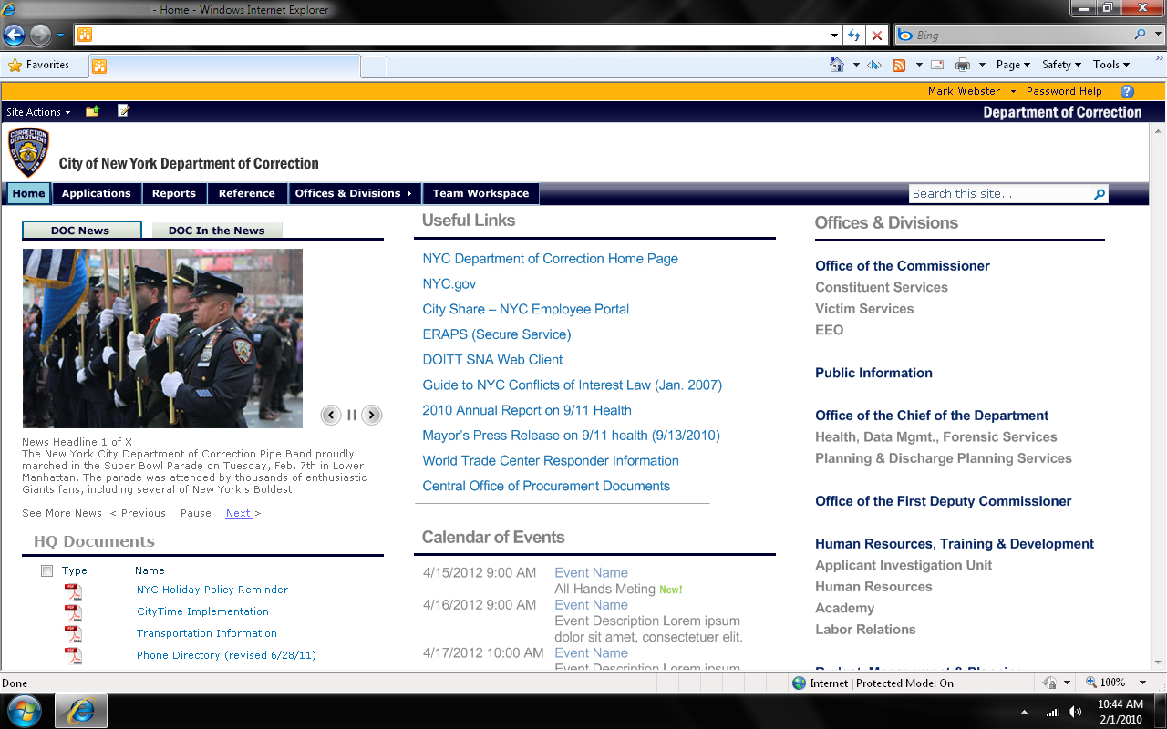Open CityTime Implementation document link
This screenshot has height=729, width=1167.
coord(202,611)
